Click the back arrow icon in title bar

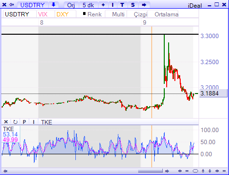(x=12, y=5)
